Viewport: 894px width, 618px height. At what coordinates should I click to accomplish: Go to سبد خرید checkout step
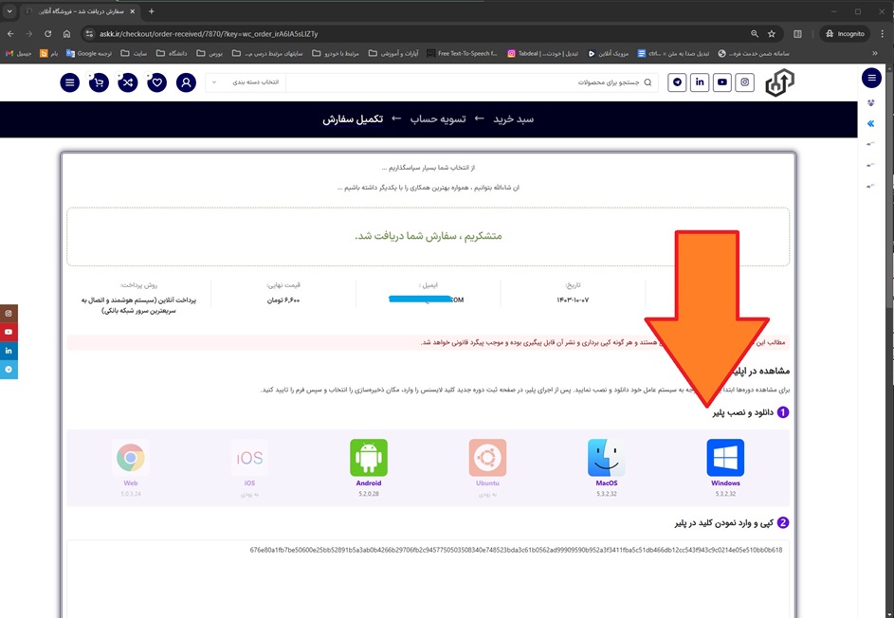513,118
